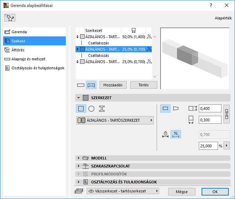This screenshot has width=235, height=199.
Task: Select the rectangular cross-section
Action: pos(81,109)
